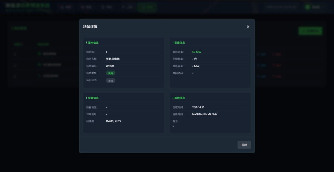Click the station code WF001

click(x=110, y=66)
